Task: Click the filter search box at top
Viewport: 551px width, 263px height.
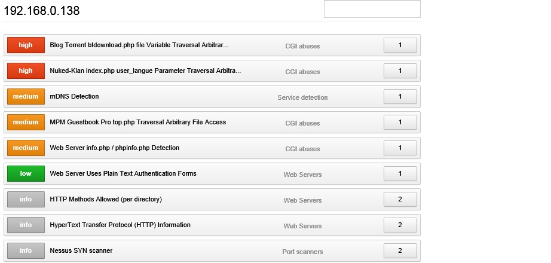Action: coord(372,9)
